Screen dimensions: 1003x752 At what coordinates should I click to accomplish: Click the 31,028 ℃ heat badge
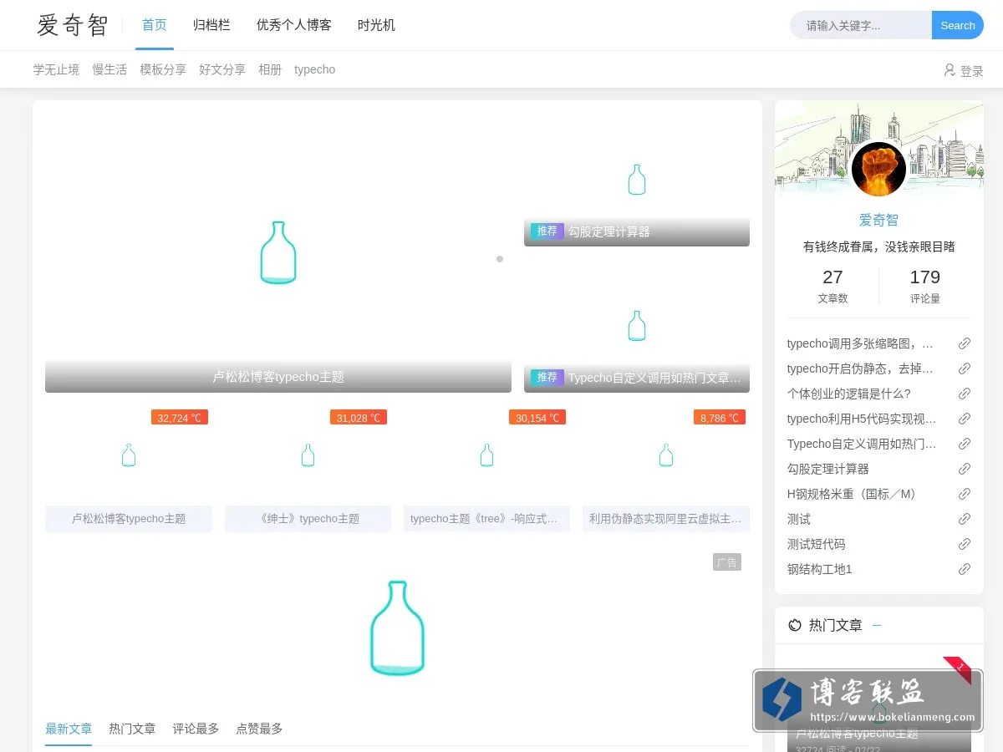click(x=359, y=418)
